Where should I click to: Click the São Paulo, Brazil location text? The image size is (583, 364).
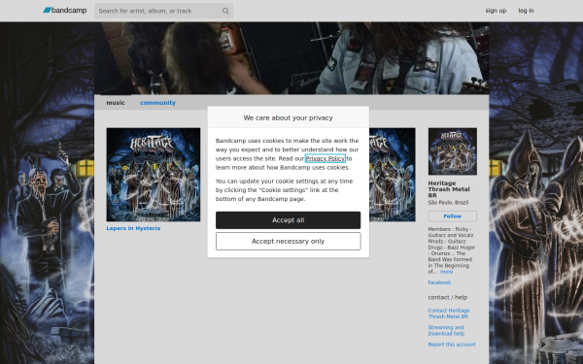tap(448, 203)
